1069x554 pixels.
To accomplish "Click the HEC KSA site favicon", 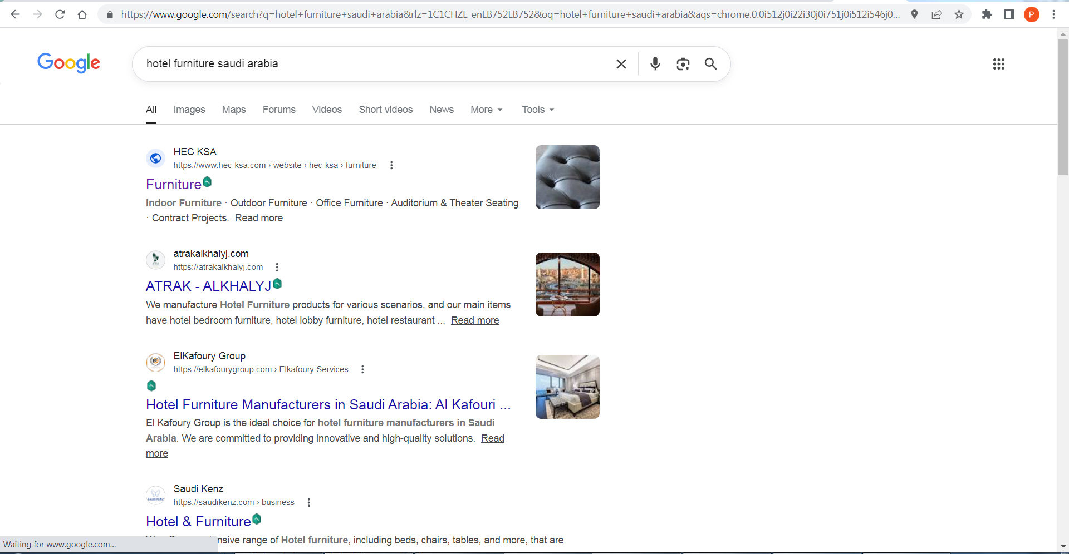I will coord(155,159).
